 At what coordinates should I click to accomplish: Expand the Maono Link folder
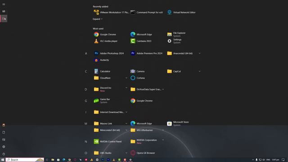[x=126, y=123]
